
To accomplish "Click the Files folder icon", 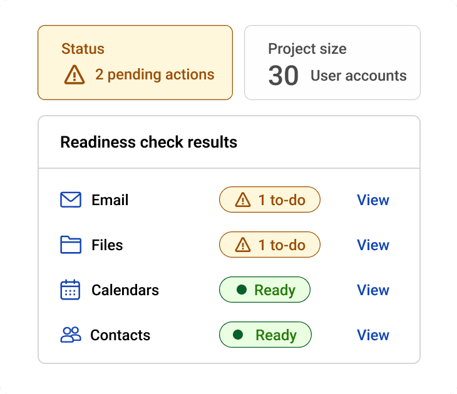I will [x=71, y=245].
